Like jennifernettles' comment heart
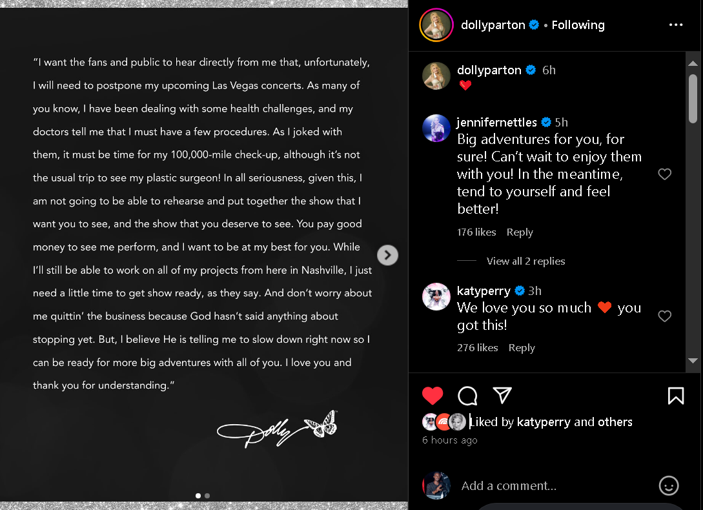 click(x=664, y=174)
